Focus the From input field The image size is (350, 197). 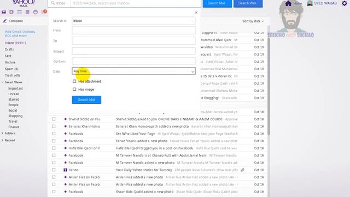(x=133, y=31)
